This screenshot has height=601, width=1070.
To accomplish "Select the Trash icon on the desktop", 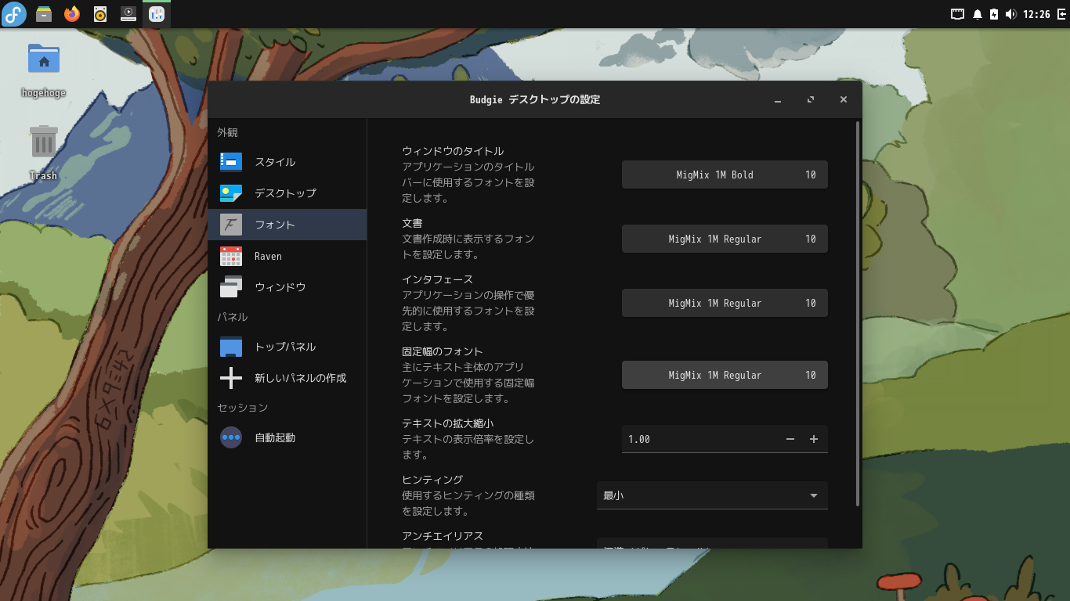I will (44, 153).
